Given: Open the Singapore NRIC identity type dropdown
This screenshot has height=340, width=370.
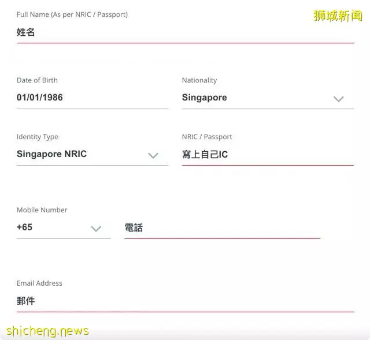Looking at the screenshot, I should [92, 154].
